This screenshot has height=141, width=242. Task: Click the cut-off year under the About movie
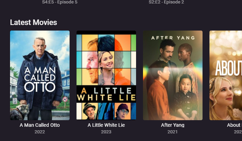click(x=238, y=132)
